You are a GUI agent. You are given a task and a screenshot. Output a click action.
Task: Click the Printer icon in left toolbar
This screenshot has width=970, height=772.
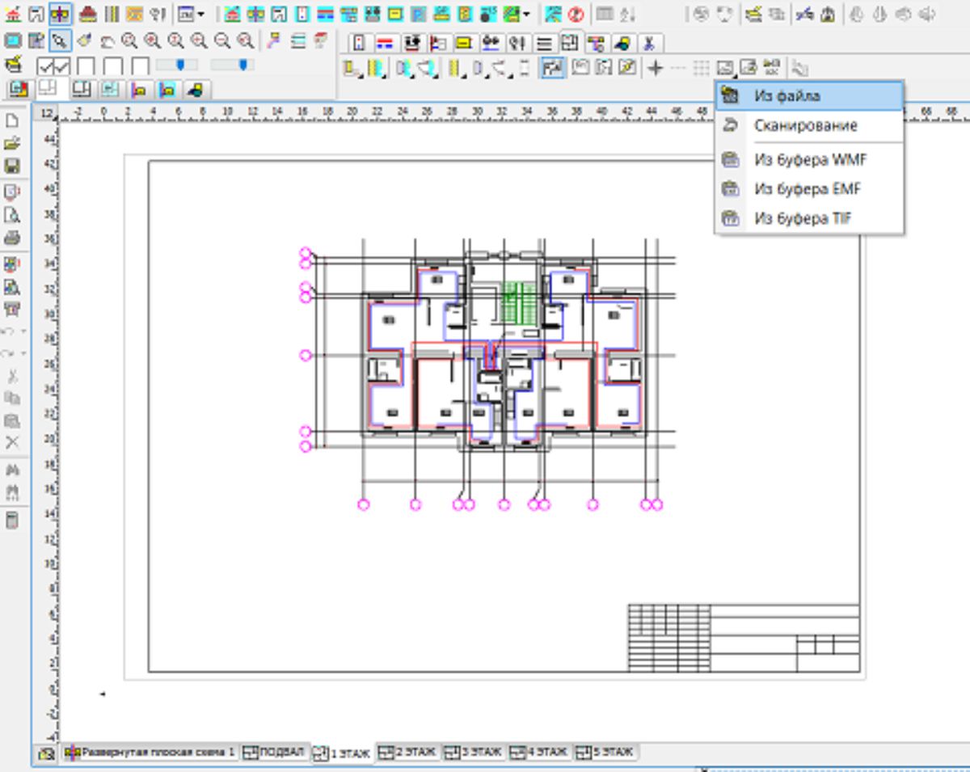coord(12,238)
